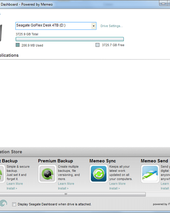170x213 pixels.
Task: Click Install under Memeo Sync
Action: [114, 189]
